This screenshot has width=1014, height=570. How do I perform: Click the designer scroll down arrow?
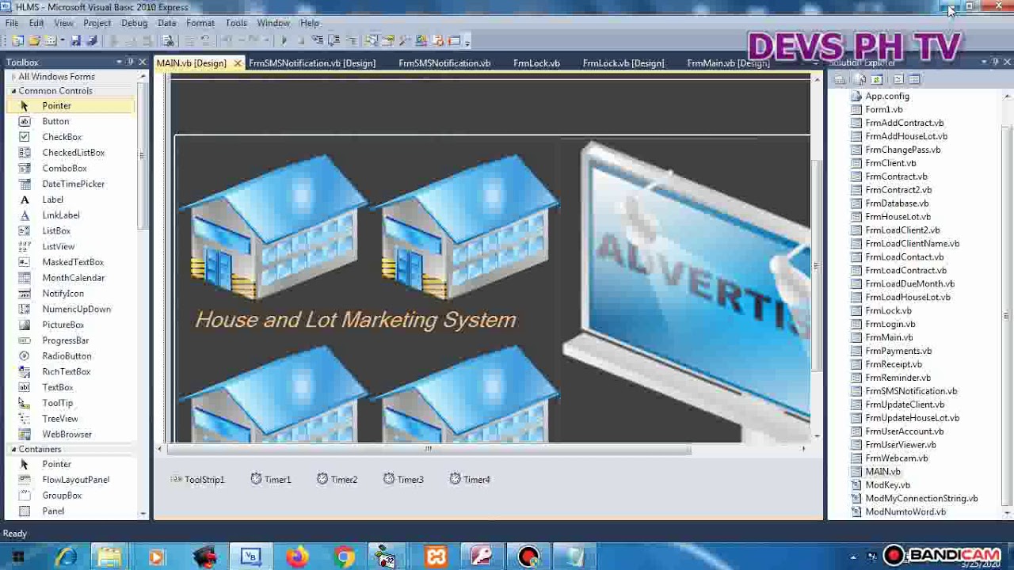(817, 436)
